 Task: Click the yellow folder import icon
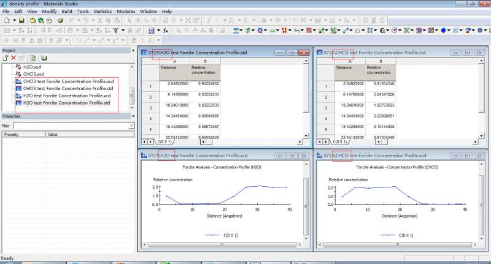(33, 20)
